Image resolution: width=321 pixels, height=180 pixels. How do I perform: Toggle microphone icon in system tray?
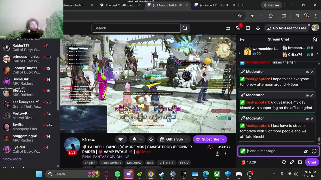(x=282, y=174)
